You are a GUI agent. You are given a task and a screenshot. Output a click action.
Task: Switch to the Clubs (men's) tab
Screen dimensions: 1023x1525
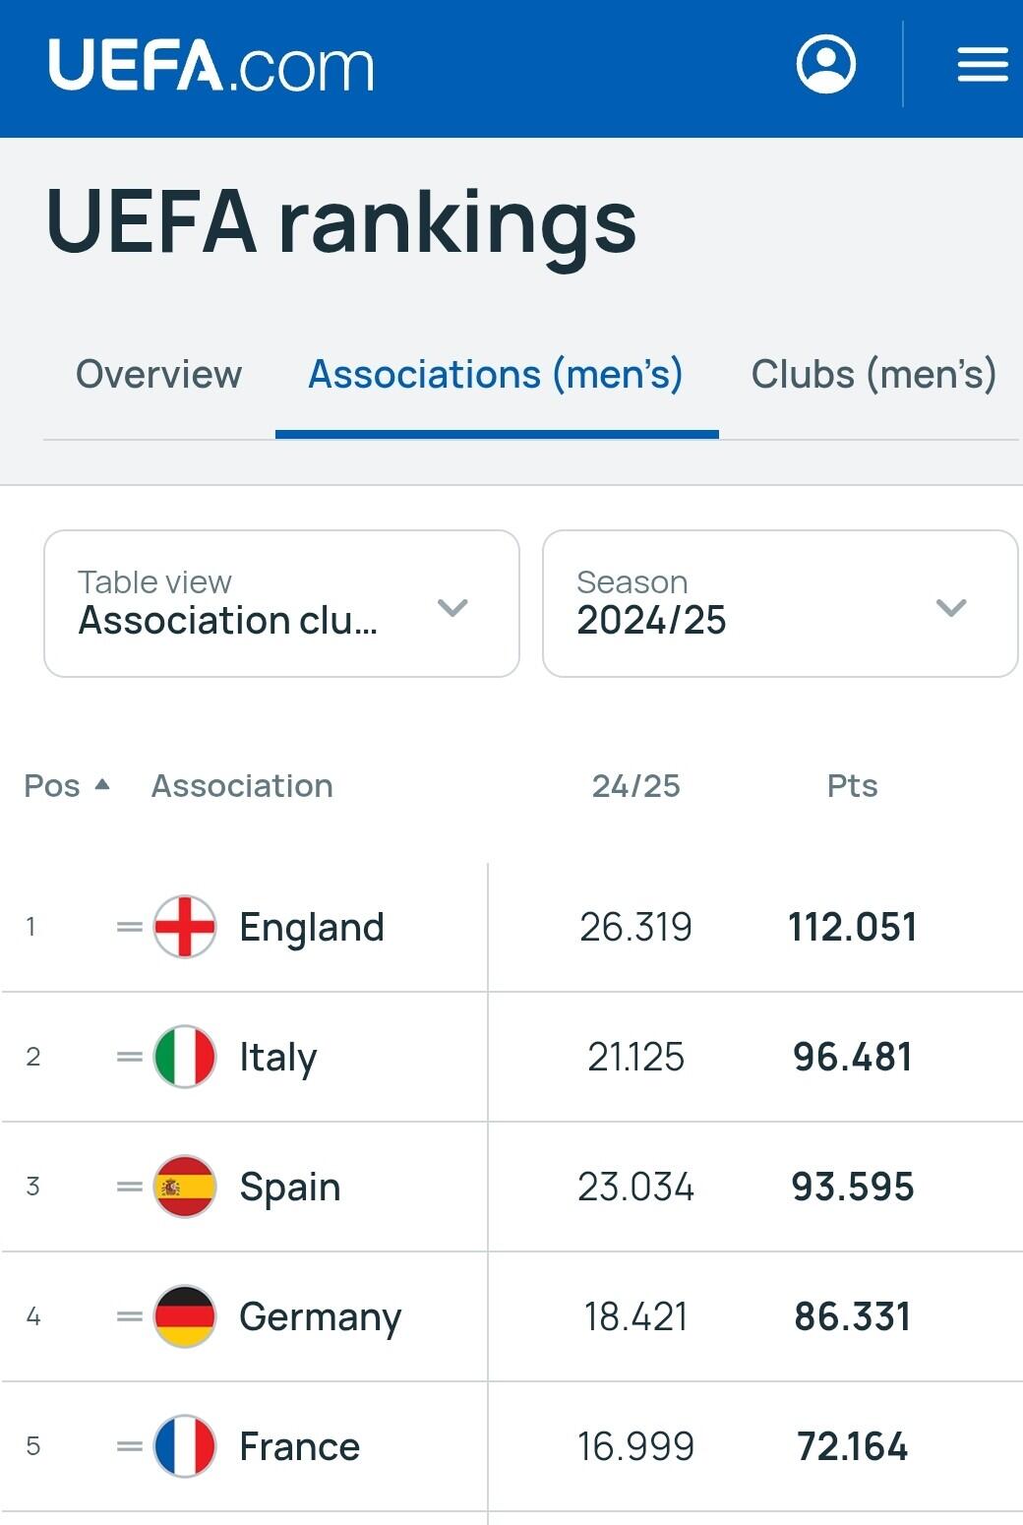point(873,375)
